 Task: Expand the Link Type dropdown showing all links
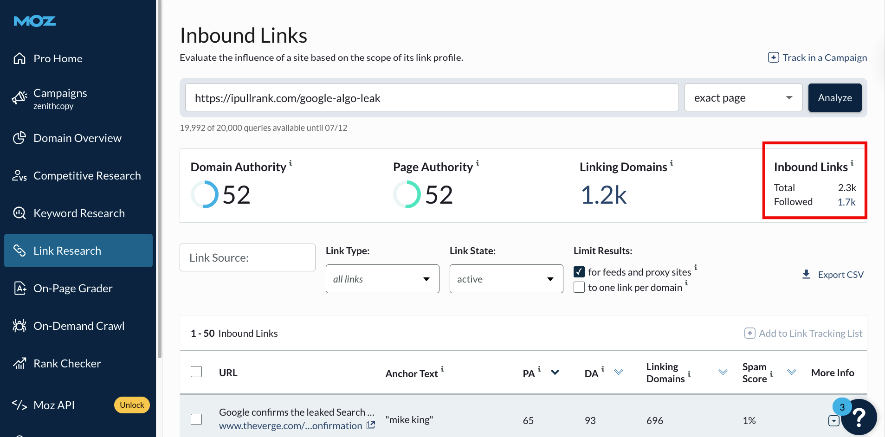pos(382,279)
